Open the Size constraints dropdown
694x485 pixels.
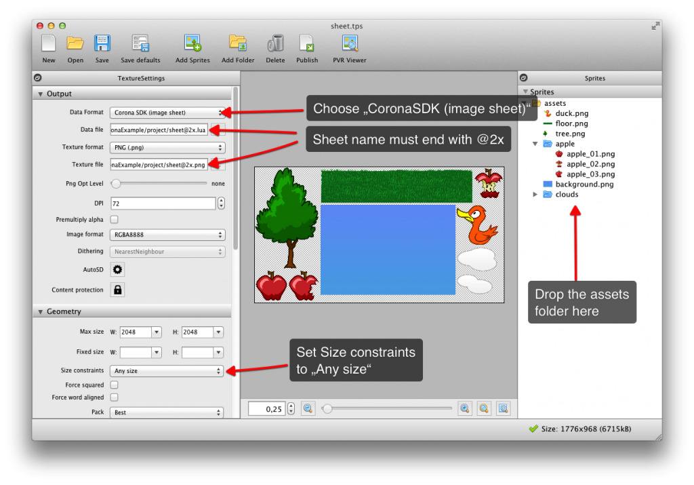click(167, 371)
